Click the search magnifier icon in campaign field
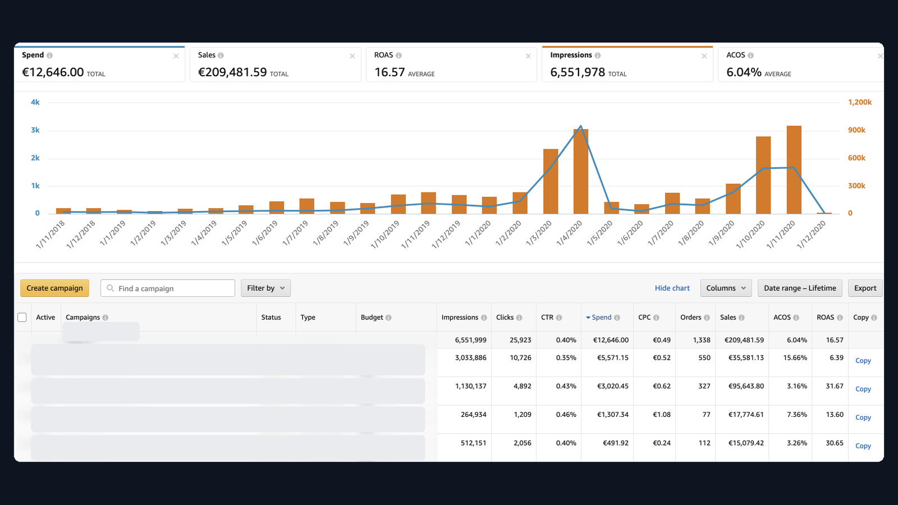Screen dimensions: 898x505 (x=111, y=288)
